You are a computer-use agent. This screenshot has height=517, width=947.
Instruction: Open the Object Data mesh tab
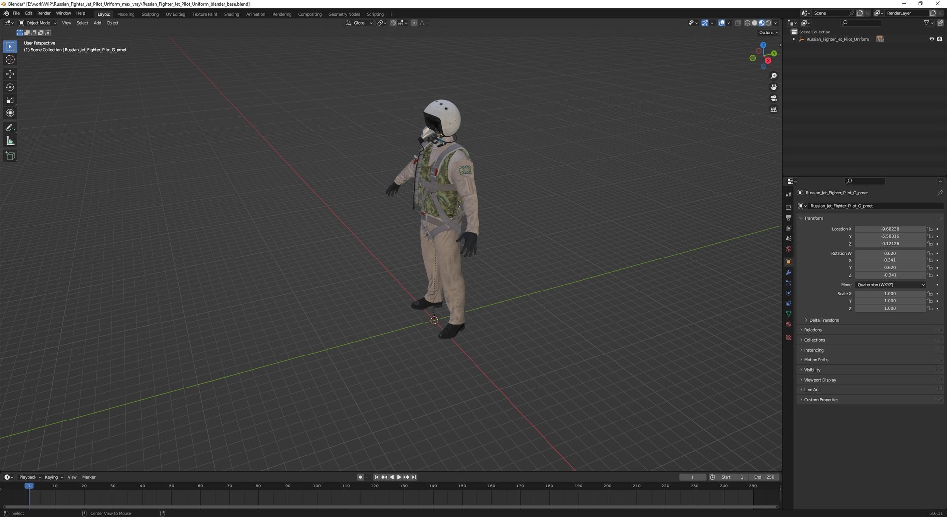coord(788,314)
